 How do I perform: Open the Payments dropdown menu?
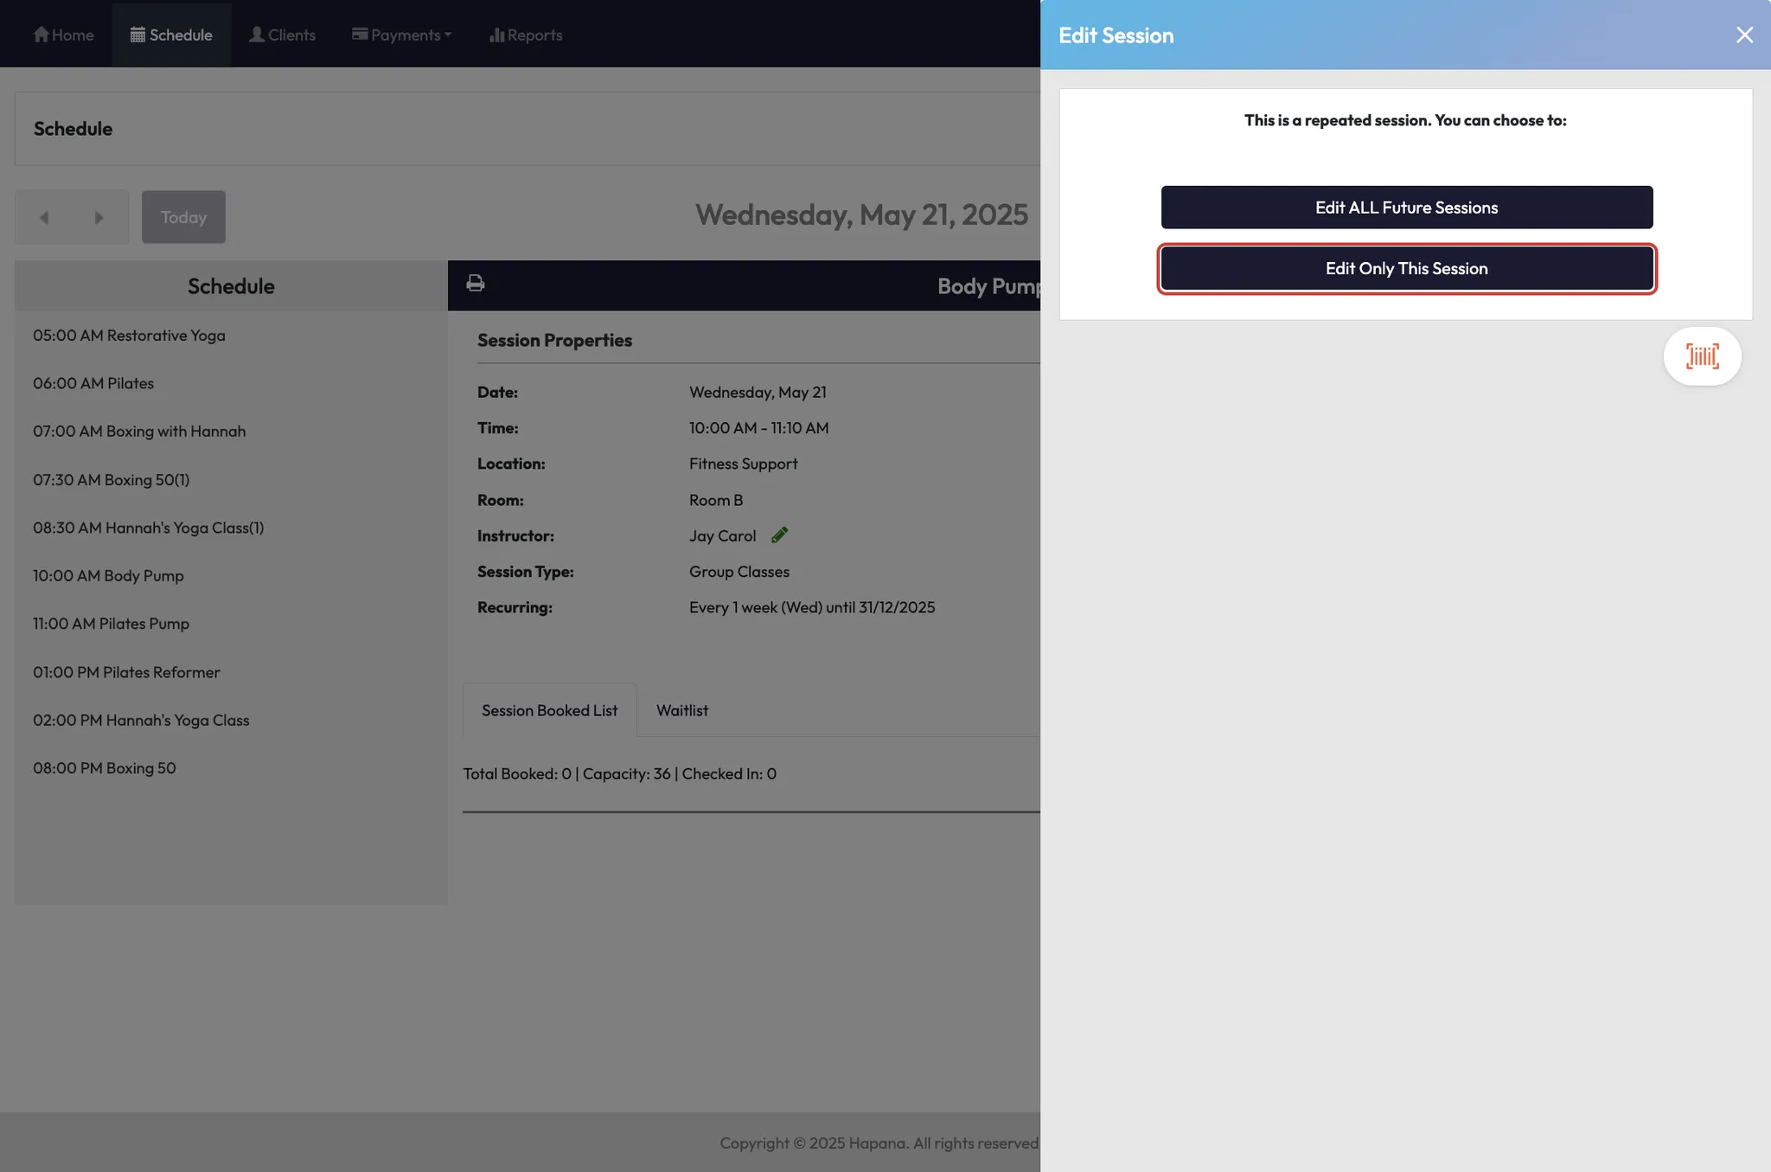click(402, 35)
